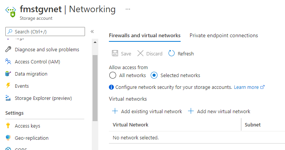Open Diagnose and solve problems wrench icon
This screenshot has width=285, height=150.
pos(8,49)
